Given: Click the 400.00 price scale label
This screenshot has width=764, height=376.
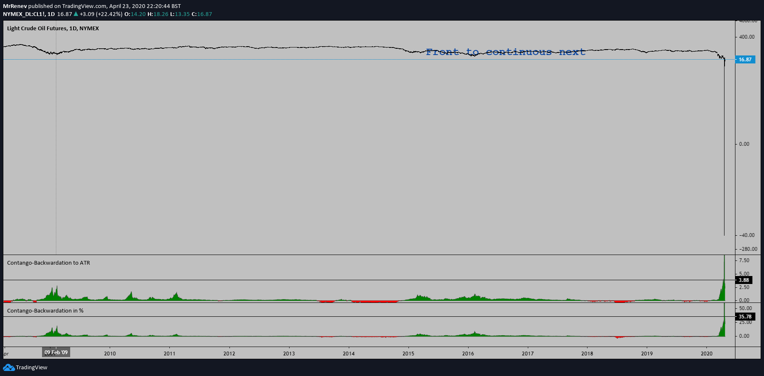Looking at the screenshot, I should click(x=747, y=37).
